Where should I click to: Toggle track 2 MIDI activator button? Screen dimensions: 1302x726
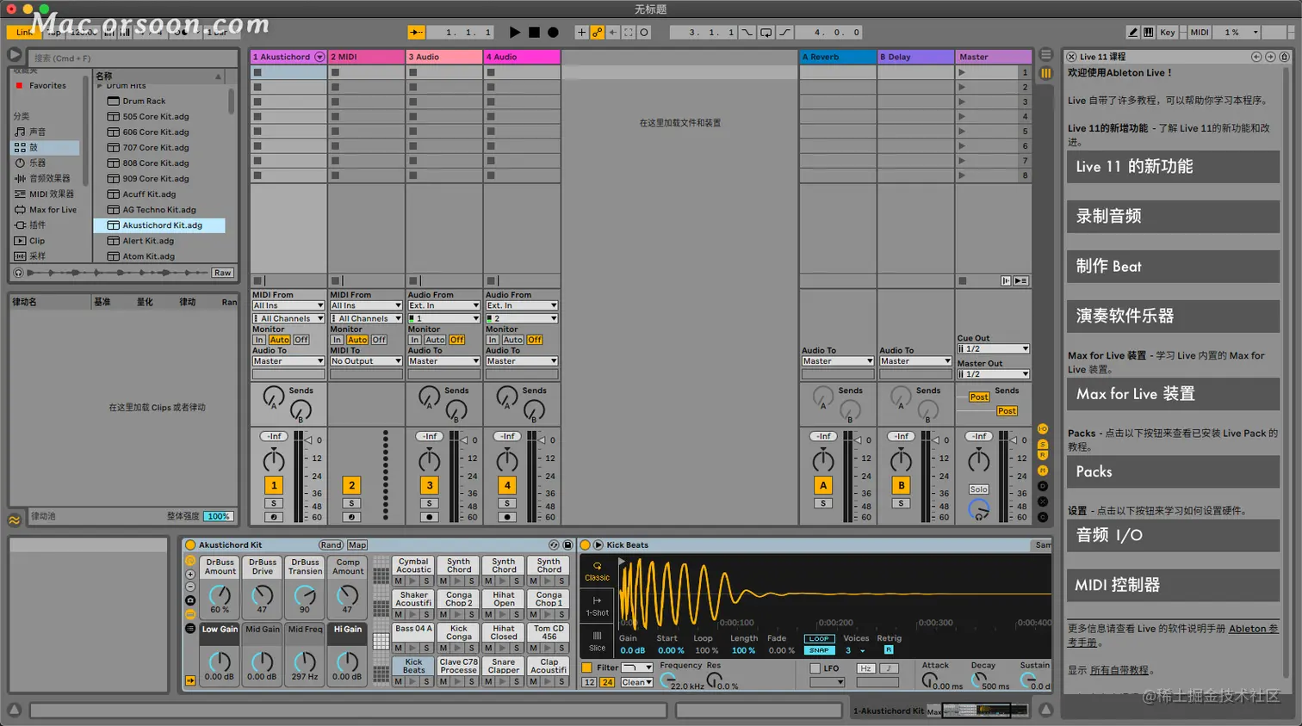pos(351,485)
